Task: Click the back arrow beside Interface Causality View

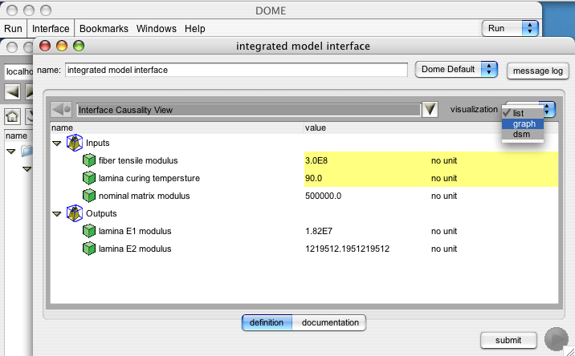Action: point(61,109)
